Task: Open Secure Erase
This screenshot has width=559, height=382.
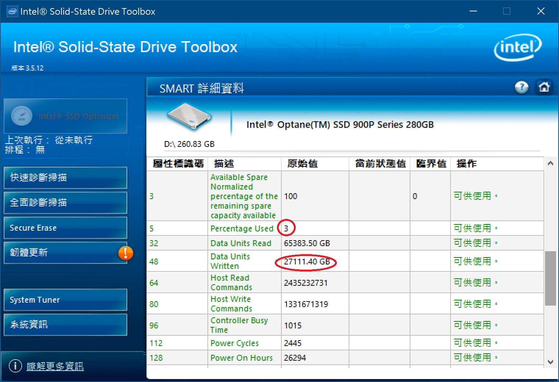Action: 65,228
